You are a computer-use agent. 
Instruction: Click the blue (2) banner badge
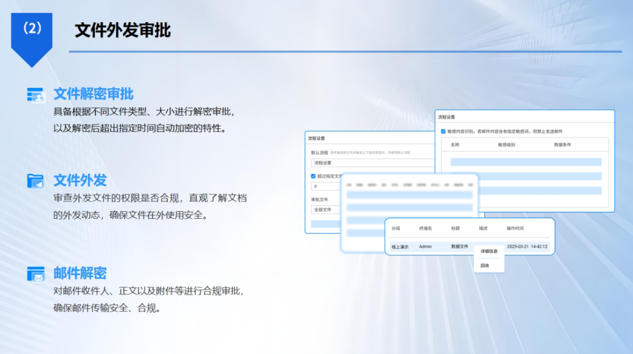[32, 28]
